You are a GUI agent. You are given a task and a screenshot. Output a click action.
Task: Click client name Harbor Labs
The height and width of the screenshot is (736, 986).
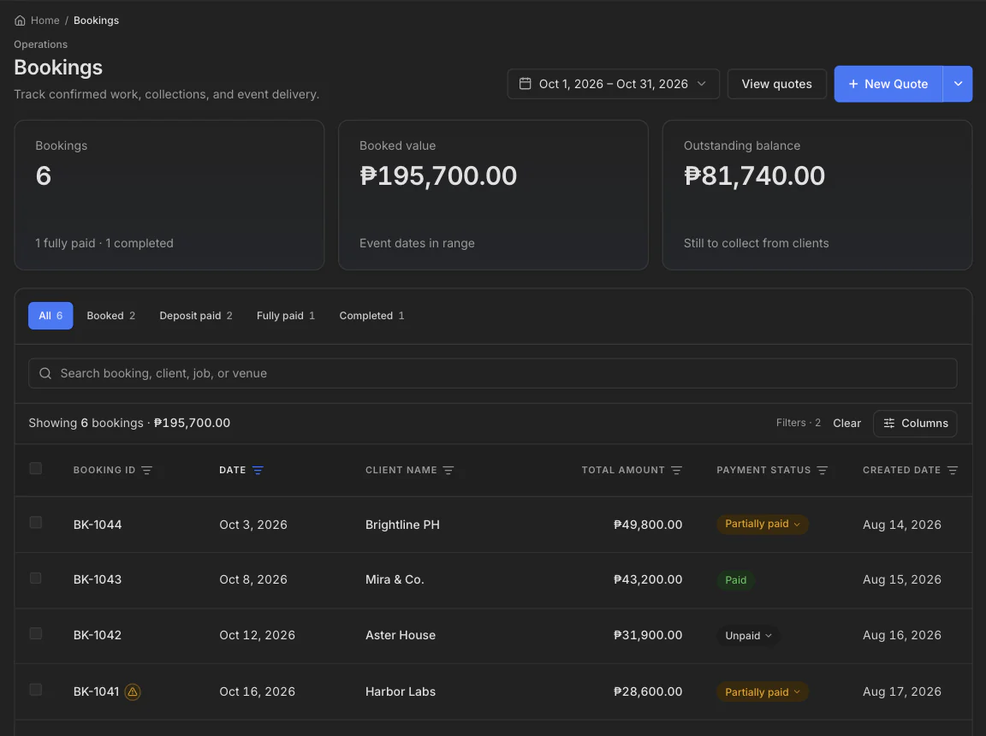(x=401, y=692)
